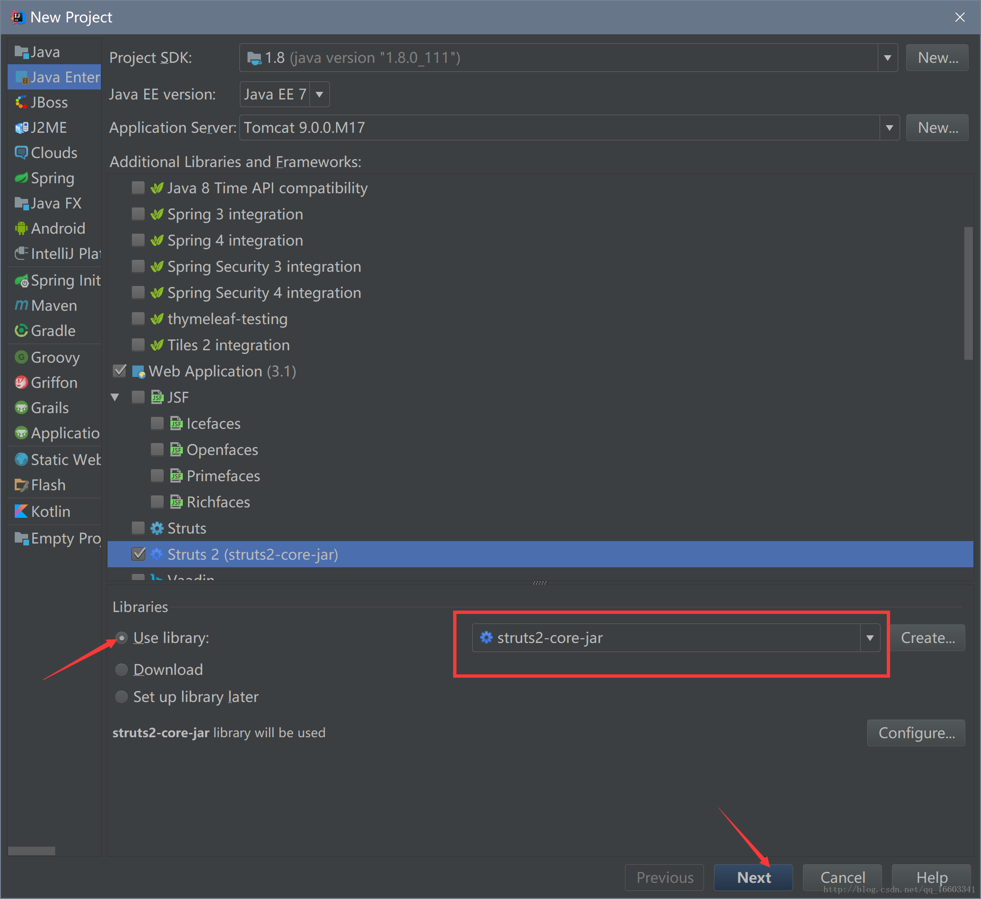The height and width of the screenshot is (899, 981).
Task: Choose the J2ME project icon
Action: point(21,128)
